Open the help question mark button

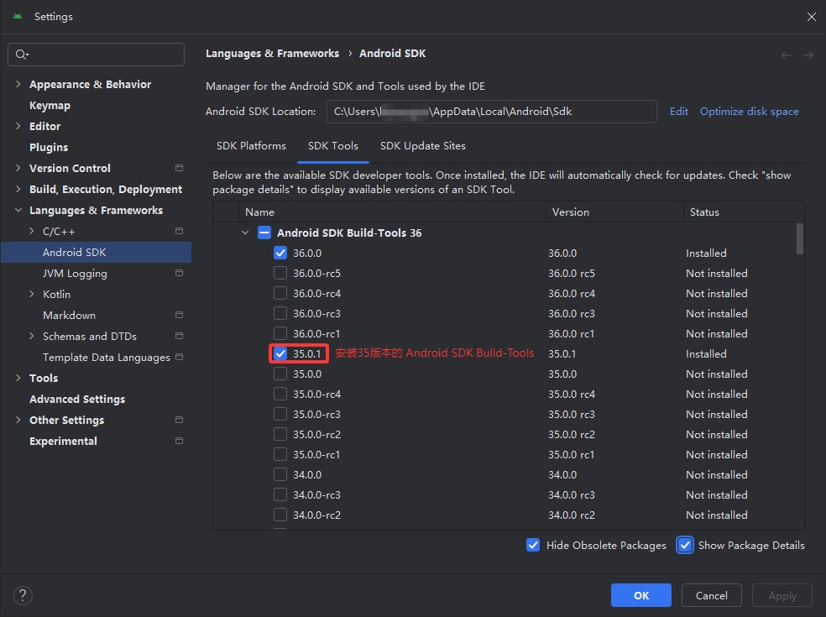point(23,595)
